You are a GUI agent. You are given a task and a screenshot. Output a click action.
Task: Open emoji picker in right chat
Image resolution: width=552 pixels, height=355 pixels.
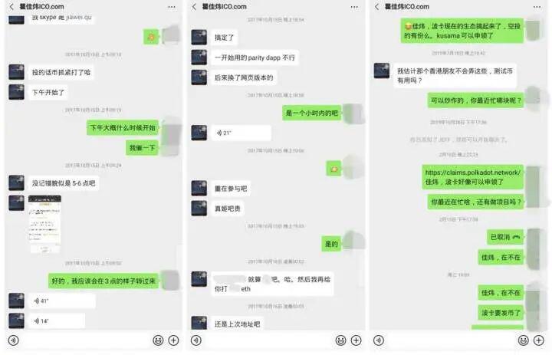coord(524,340)
